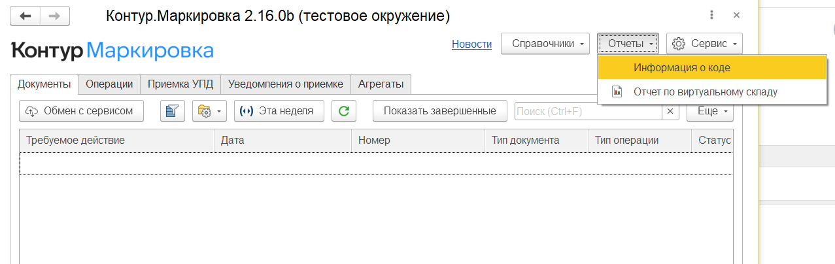Sort by the Дата column header
835x264 pixels.
(283, 140)
